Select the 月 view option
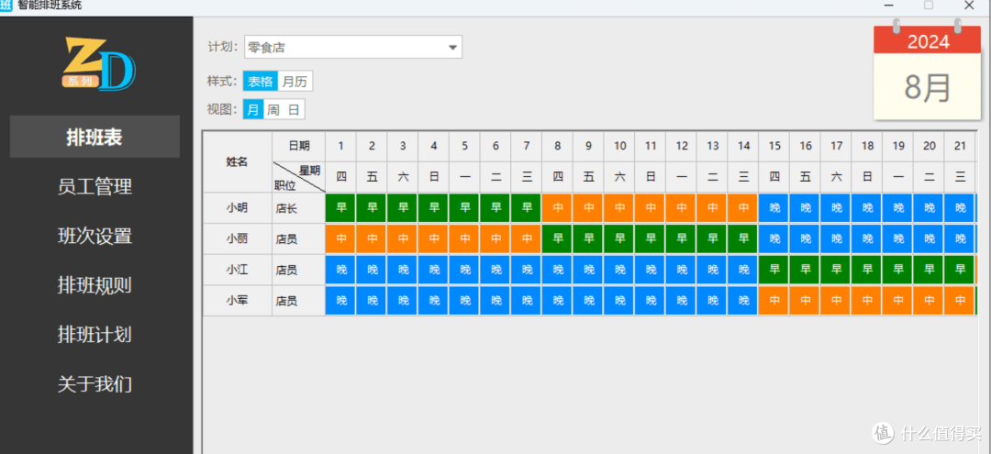The height and width of the screenshot is (454, 991). pyautogui.click(x=253, y=109)
